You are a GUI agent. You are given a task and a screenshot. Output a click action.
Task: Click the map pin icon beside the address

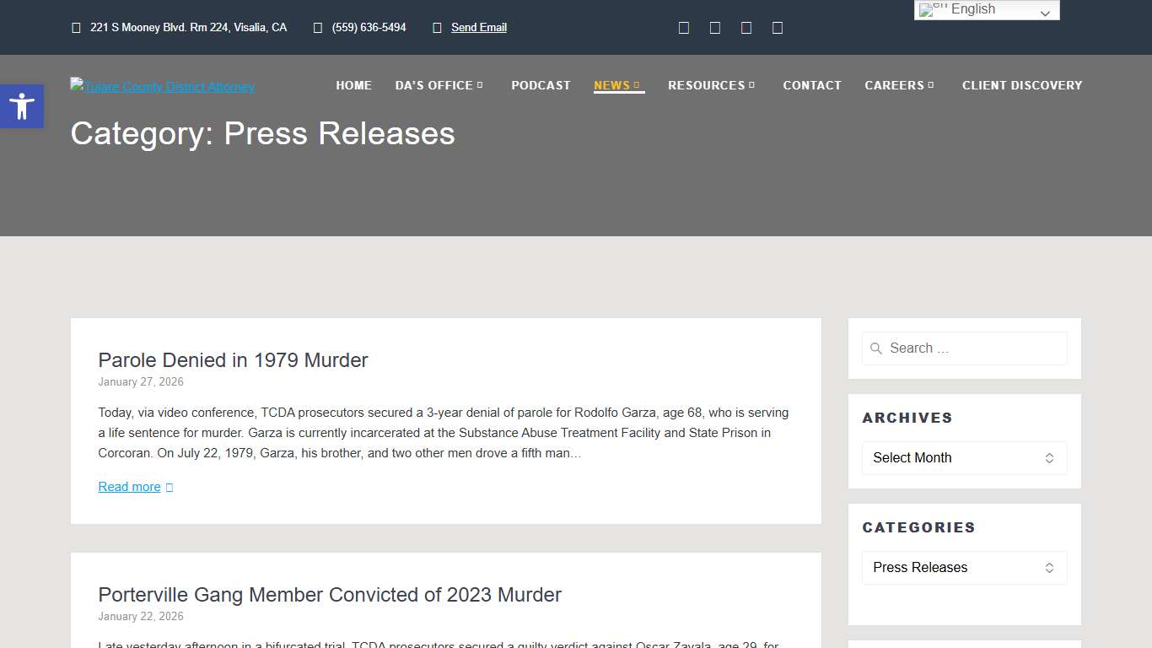coord(74,27)
